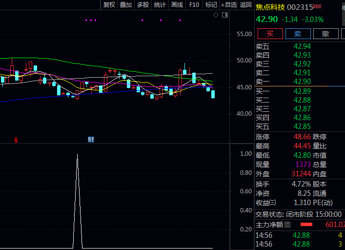Activate the 画线 drawing tools
Image resolution: width=345 pixels, height=250 pixels.
click(177, 5)
